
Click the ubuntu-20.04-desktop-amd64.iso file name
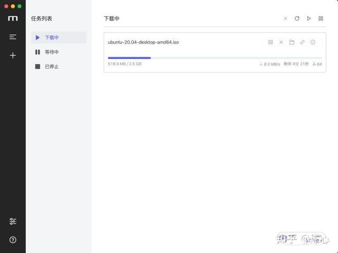(143, 42)
